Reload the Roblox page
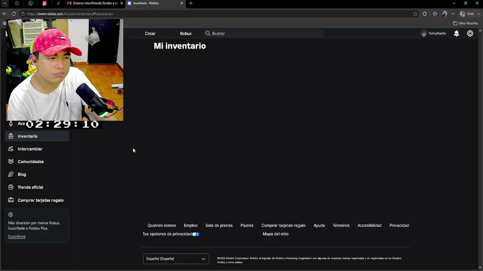The image size is (483, 271). pyautogui.click(x=14, y=14)
